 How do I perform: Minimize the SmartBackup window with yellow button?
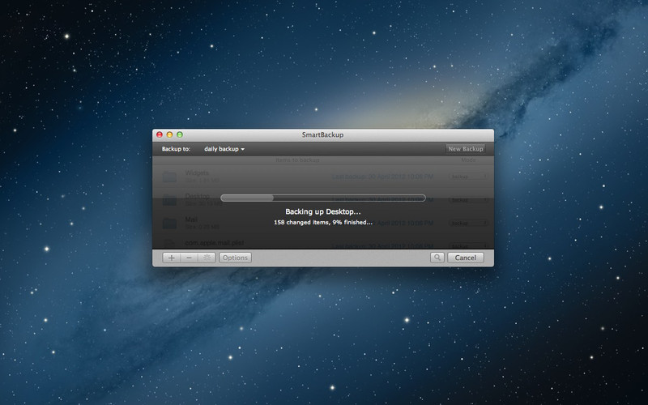click(169, 134)
